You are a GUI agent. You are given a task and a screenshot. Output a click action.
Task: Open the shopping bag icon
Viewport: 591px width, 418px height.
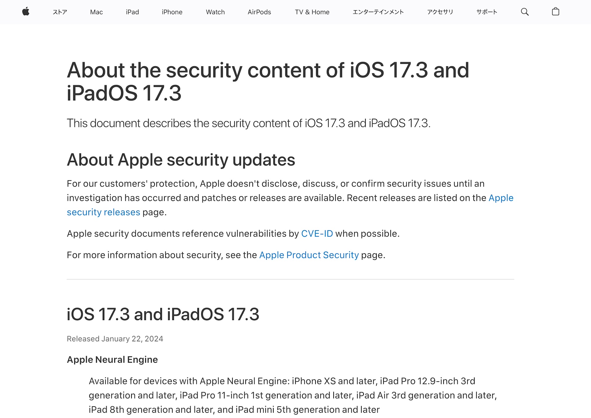[x=555, y=12]
